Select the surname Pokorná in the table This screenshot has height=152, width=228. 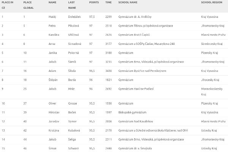click(74, 53)
